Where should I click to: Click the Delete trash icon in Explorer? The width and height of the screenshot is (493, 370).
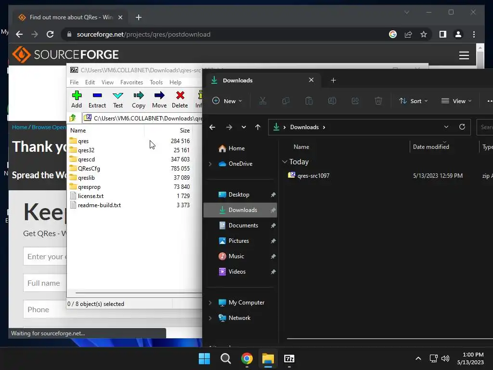click(x=378, y=101)
